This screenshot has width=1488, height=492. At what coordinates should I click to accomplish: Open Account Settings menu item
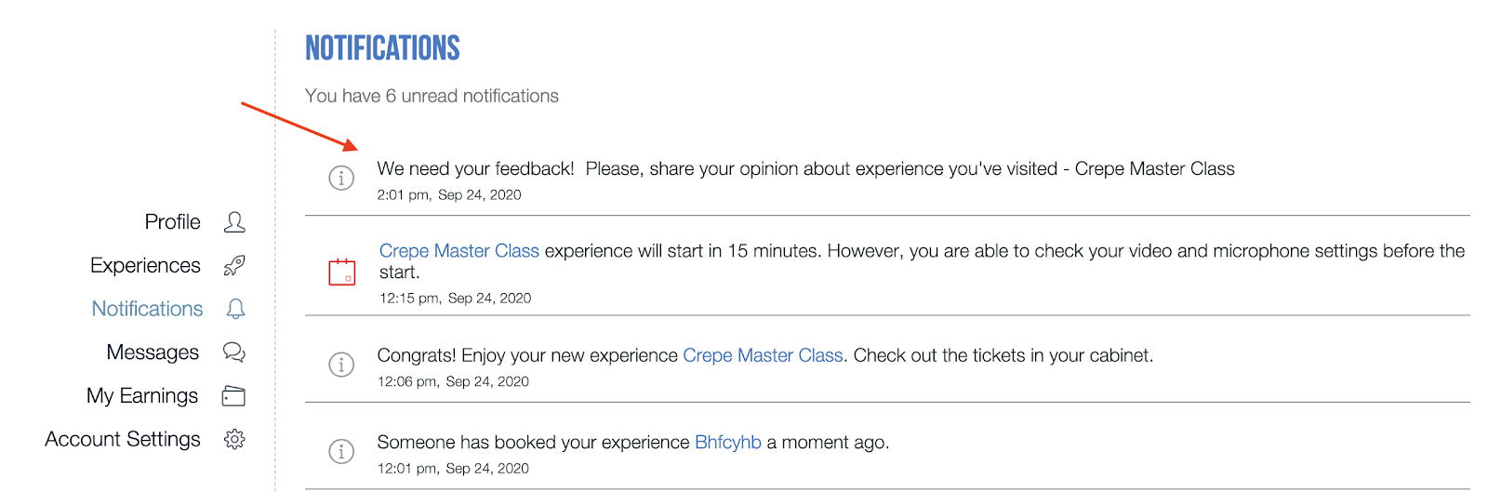tap(123, 439)
